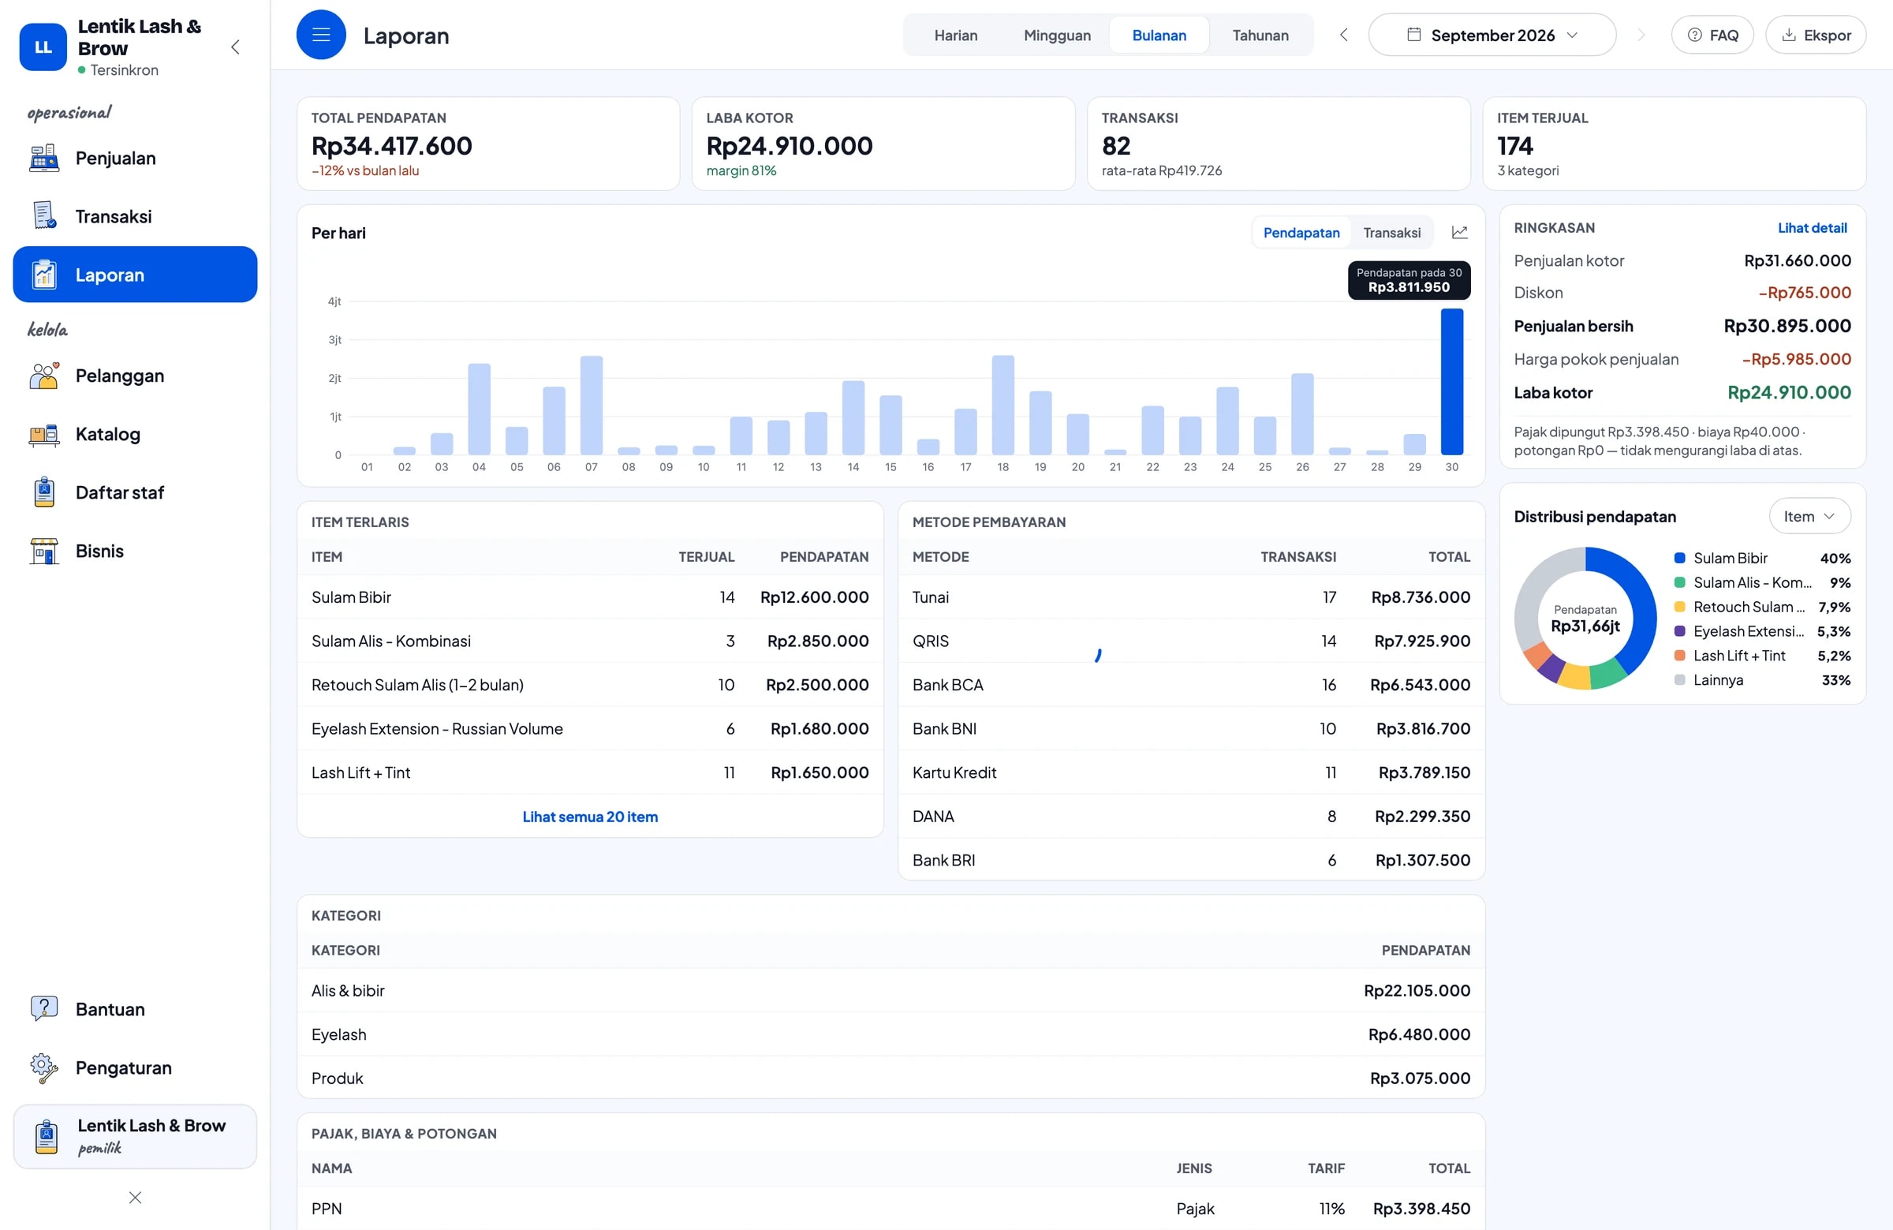Open the Penjualan cash register icon
The height and width of the screenshot is (1230, 1893).
(44, 158)
